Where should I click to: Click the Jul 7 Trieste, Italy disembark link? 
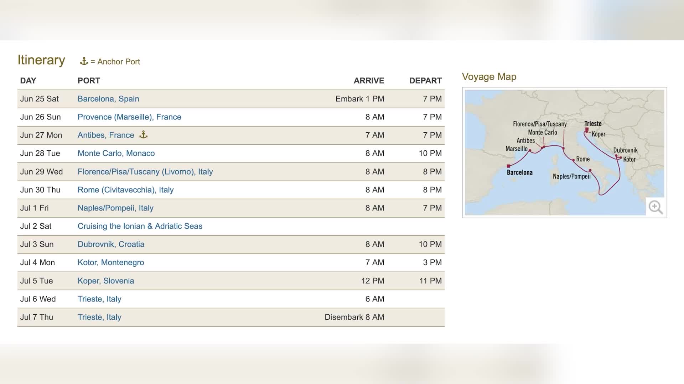click(x=99, y=317)
